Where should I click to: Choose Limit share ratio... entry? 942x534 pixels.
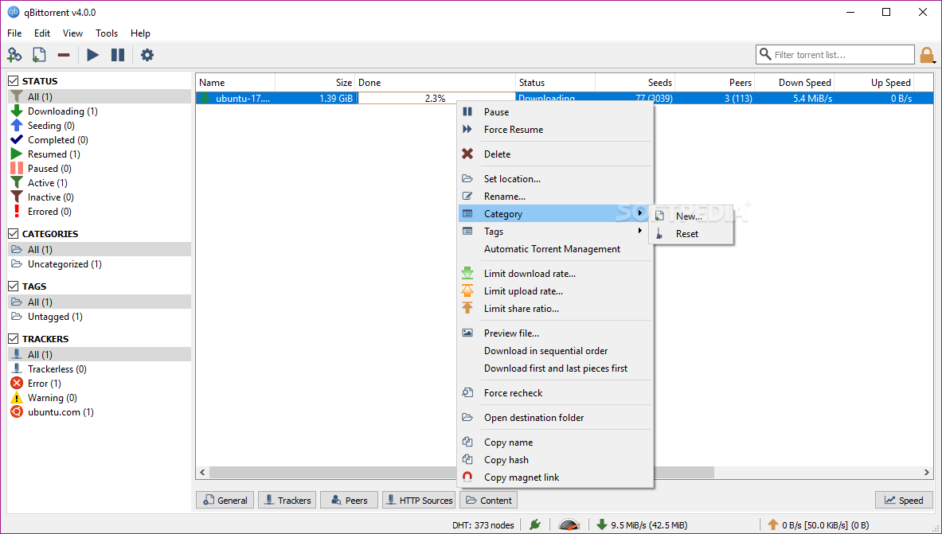555,308
